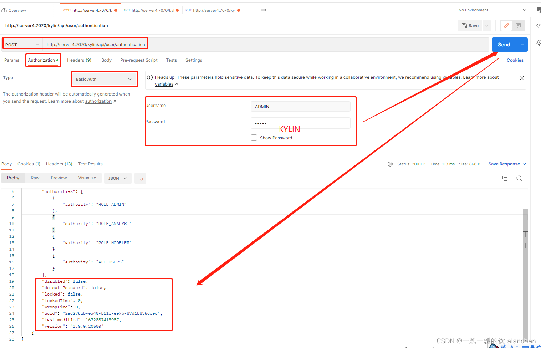Image resolution: width=541 pixels, height=348 pixels.
Task: Click the Save Response link
Action: point(504,164)
